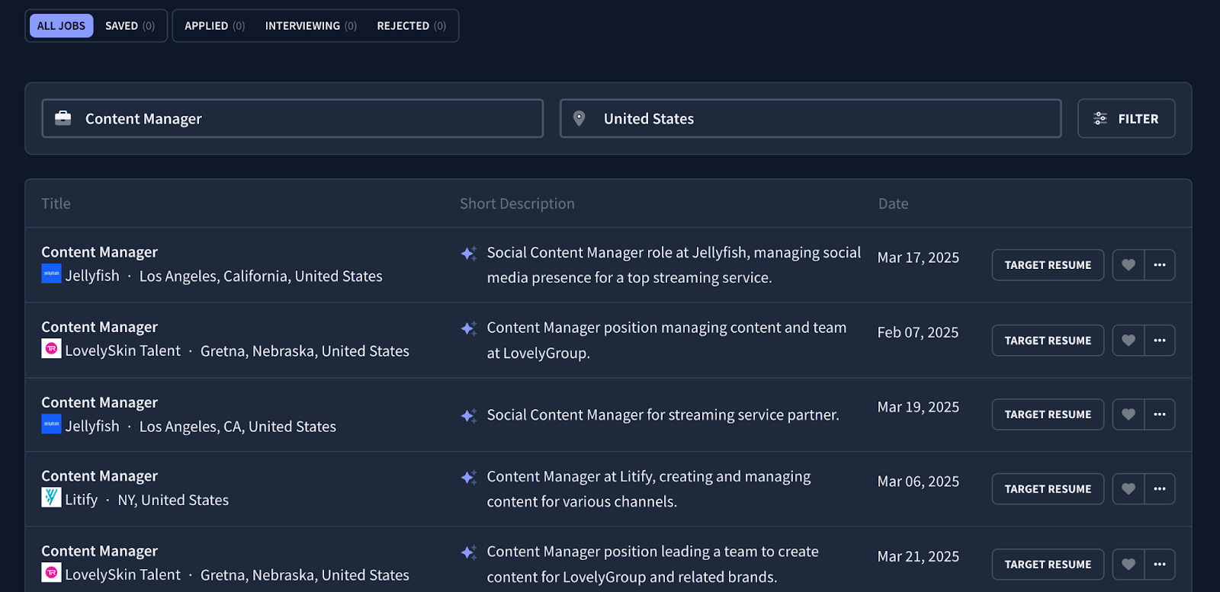Screen dimensions: 1220x592
Task: Click the briefcase icon in the job title field
Action: click(x=63, y=118)
